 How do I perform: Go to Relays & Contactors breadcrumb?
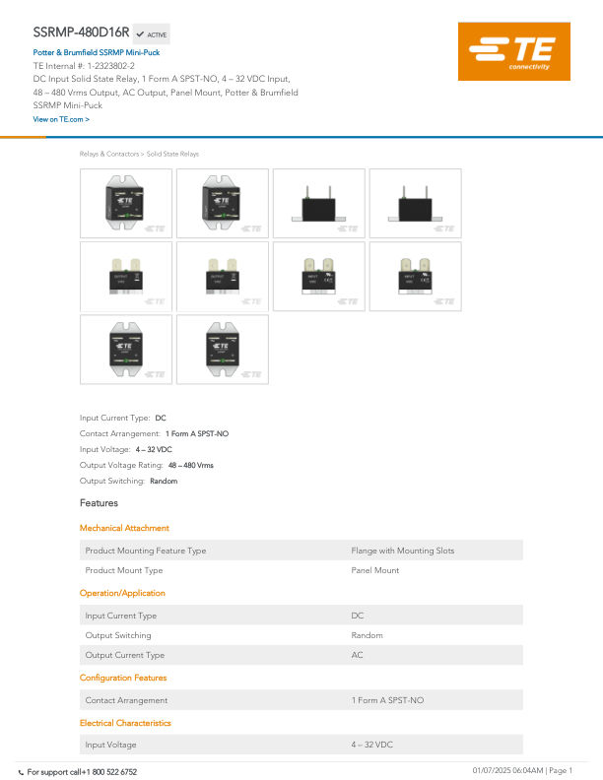pyautogui.click(x=109, y=154)
